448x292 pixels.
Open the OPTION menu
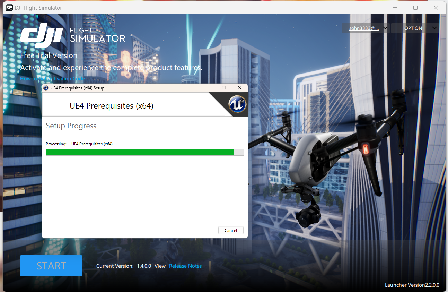(x=415, y=28)
